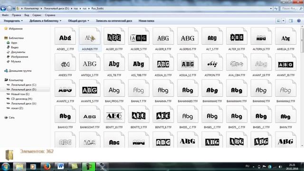
Task: Click Компьютер in the address breadcrumb
Action: click(32, 9)
